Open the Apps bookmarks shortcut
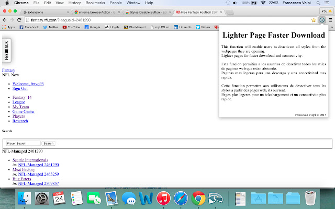Image resolution: width=335 pixels, height=209 pixels. [8, 27]
